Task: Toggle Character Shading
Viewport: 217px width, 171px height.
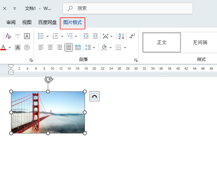Action: pyautogui.click(x=18, y=47)
